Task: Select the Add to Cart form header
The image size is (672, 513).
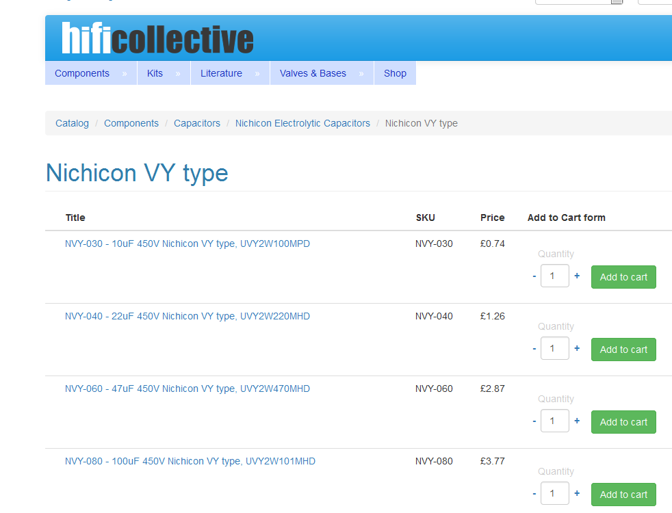Action: pos(566,218)
